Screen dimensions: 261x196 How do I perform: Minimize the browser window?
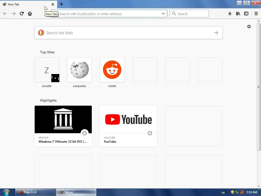tap(239, 3)
